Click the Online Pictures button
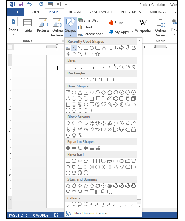 pos(57,28)
